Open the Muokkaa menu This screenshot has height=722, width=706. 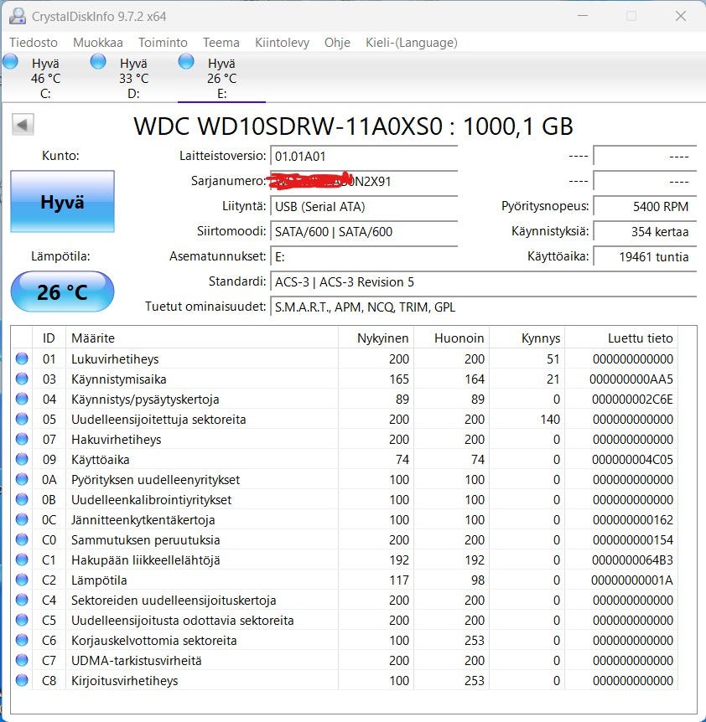pyautogui.click(x=98, y=43)
